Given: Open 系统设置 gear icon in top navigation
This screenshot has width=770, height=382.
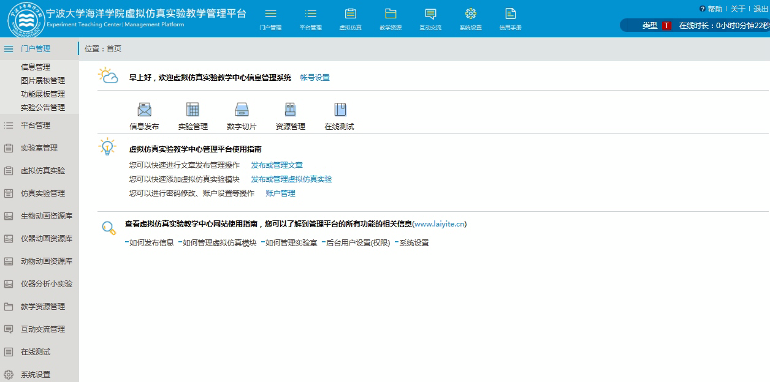Looking at the screenshot, I should click(x=470, y=14).
